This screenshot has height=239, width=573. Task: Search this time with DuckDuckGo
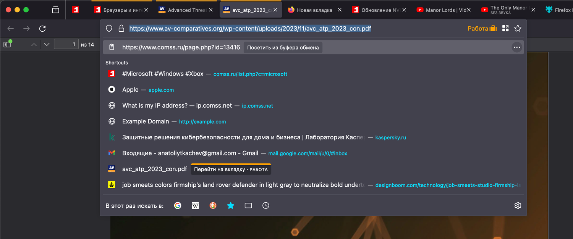[213, 205]
